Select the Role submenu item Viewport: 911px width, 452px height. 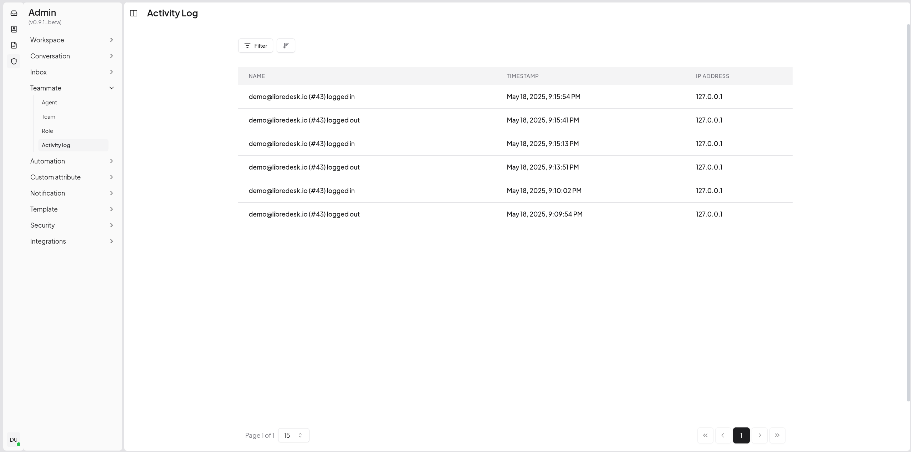point(47,131)
